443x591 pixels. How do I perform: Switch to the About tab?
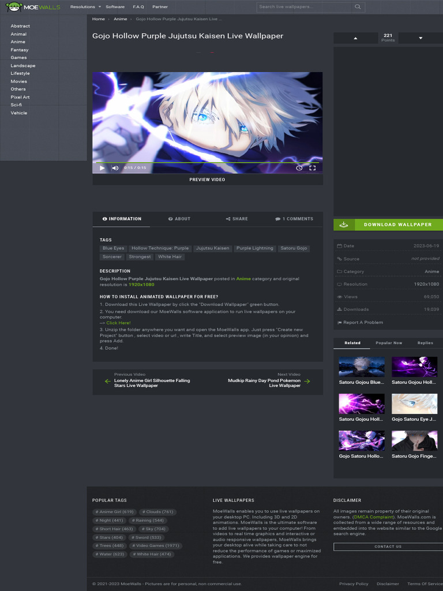pyautogui.click(x=179, y=219)
